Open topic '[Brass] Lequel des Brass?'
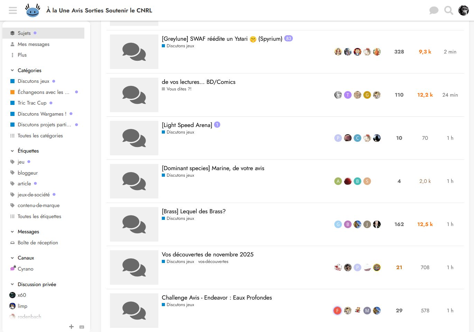The height and width of the screenshot is (332, 474). 193,211
